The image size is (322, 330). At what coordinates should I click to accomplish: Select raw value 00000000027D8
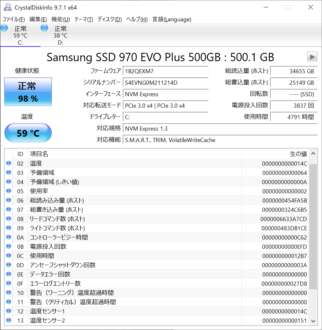point(284,284)
